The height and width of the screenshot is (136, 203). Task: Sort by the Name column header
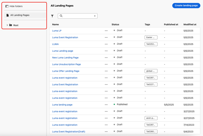(55, 25)
